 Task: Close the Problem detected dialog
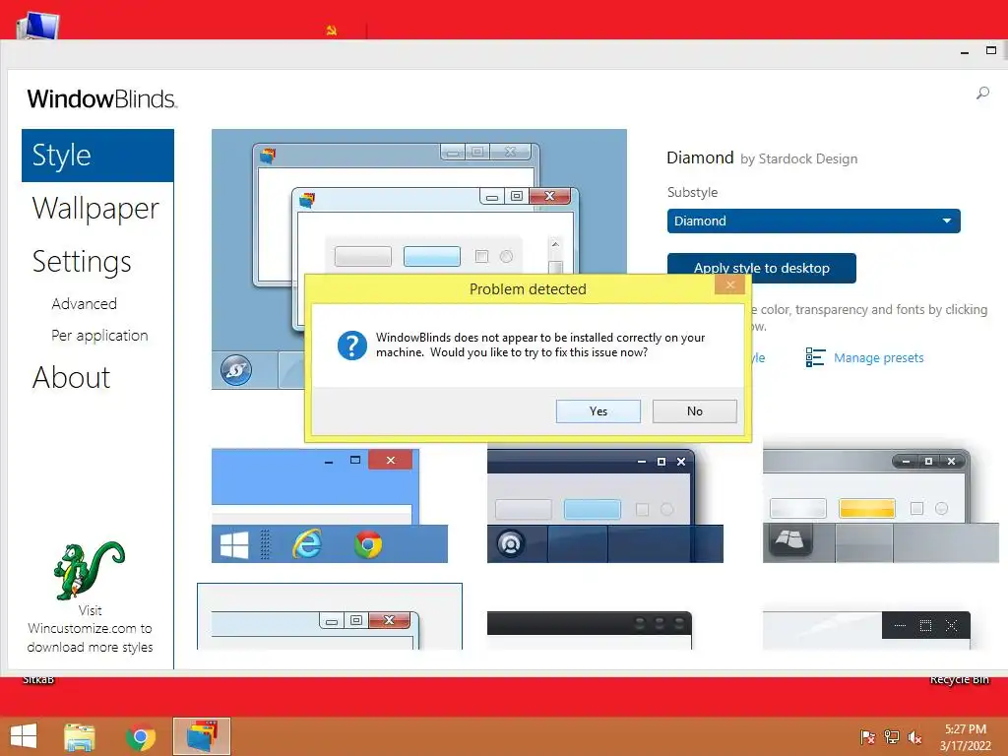(729, 284)
